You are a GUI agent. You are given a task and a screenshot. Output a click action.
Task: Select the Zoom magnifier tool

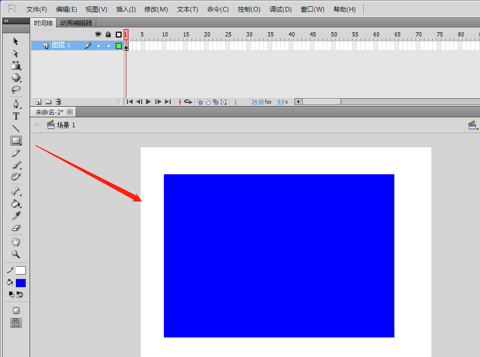[16, 254]
